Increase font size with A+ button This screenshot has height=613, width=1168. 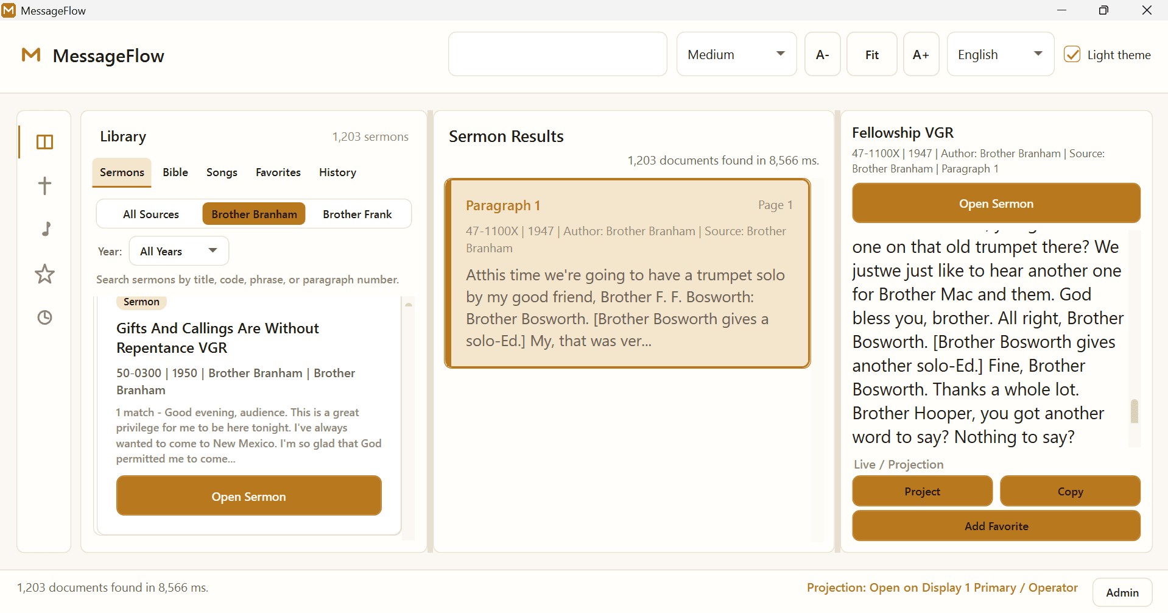point(921,54)
